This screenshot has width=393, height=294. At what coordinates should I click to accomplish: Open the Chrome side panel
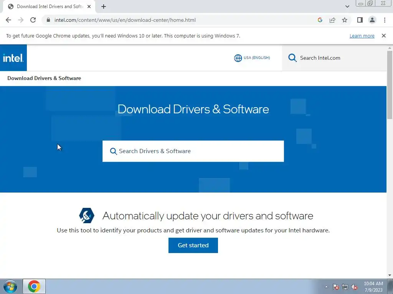pos(360,20)
